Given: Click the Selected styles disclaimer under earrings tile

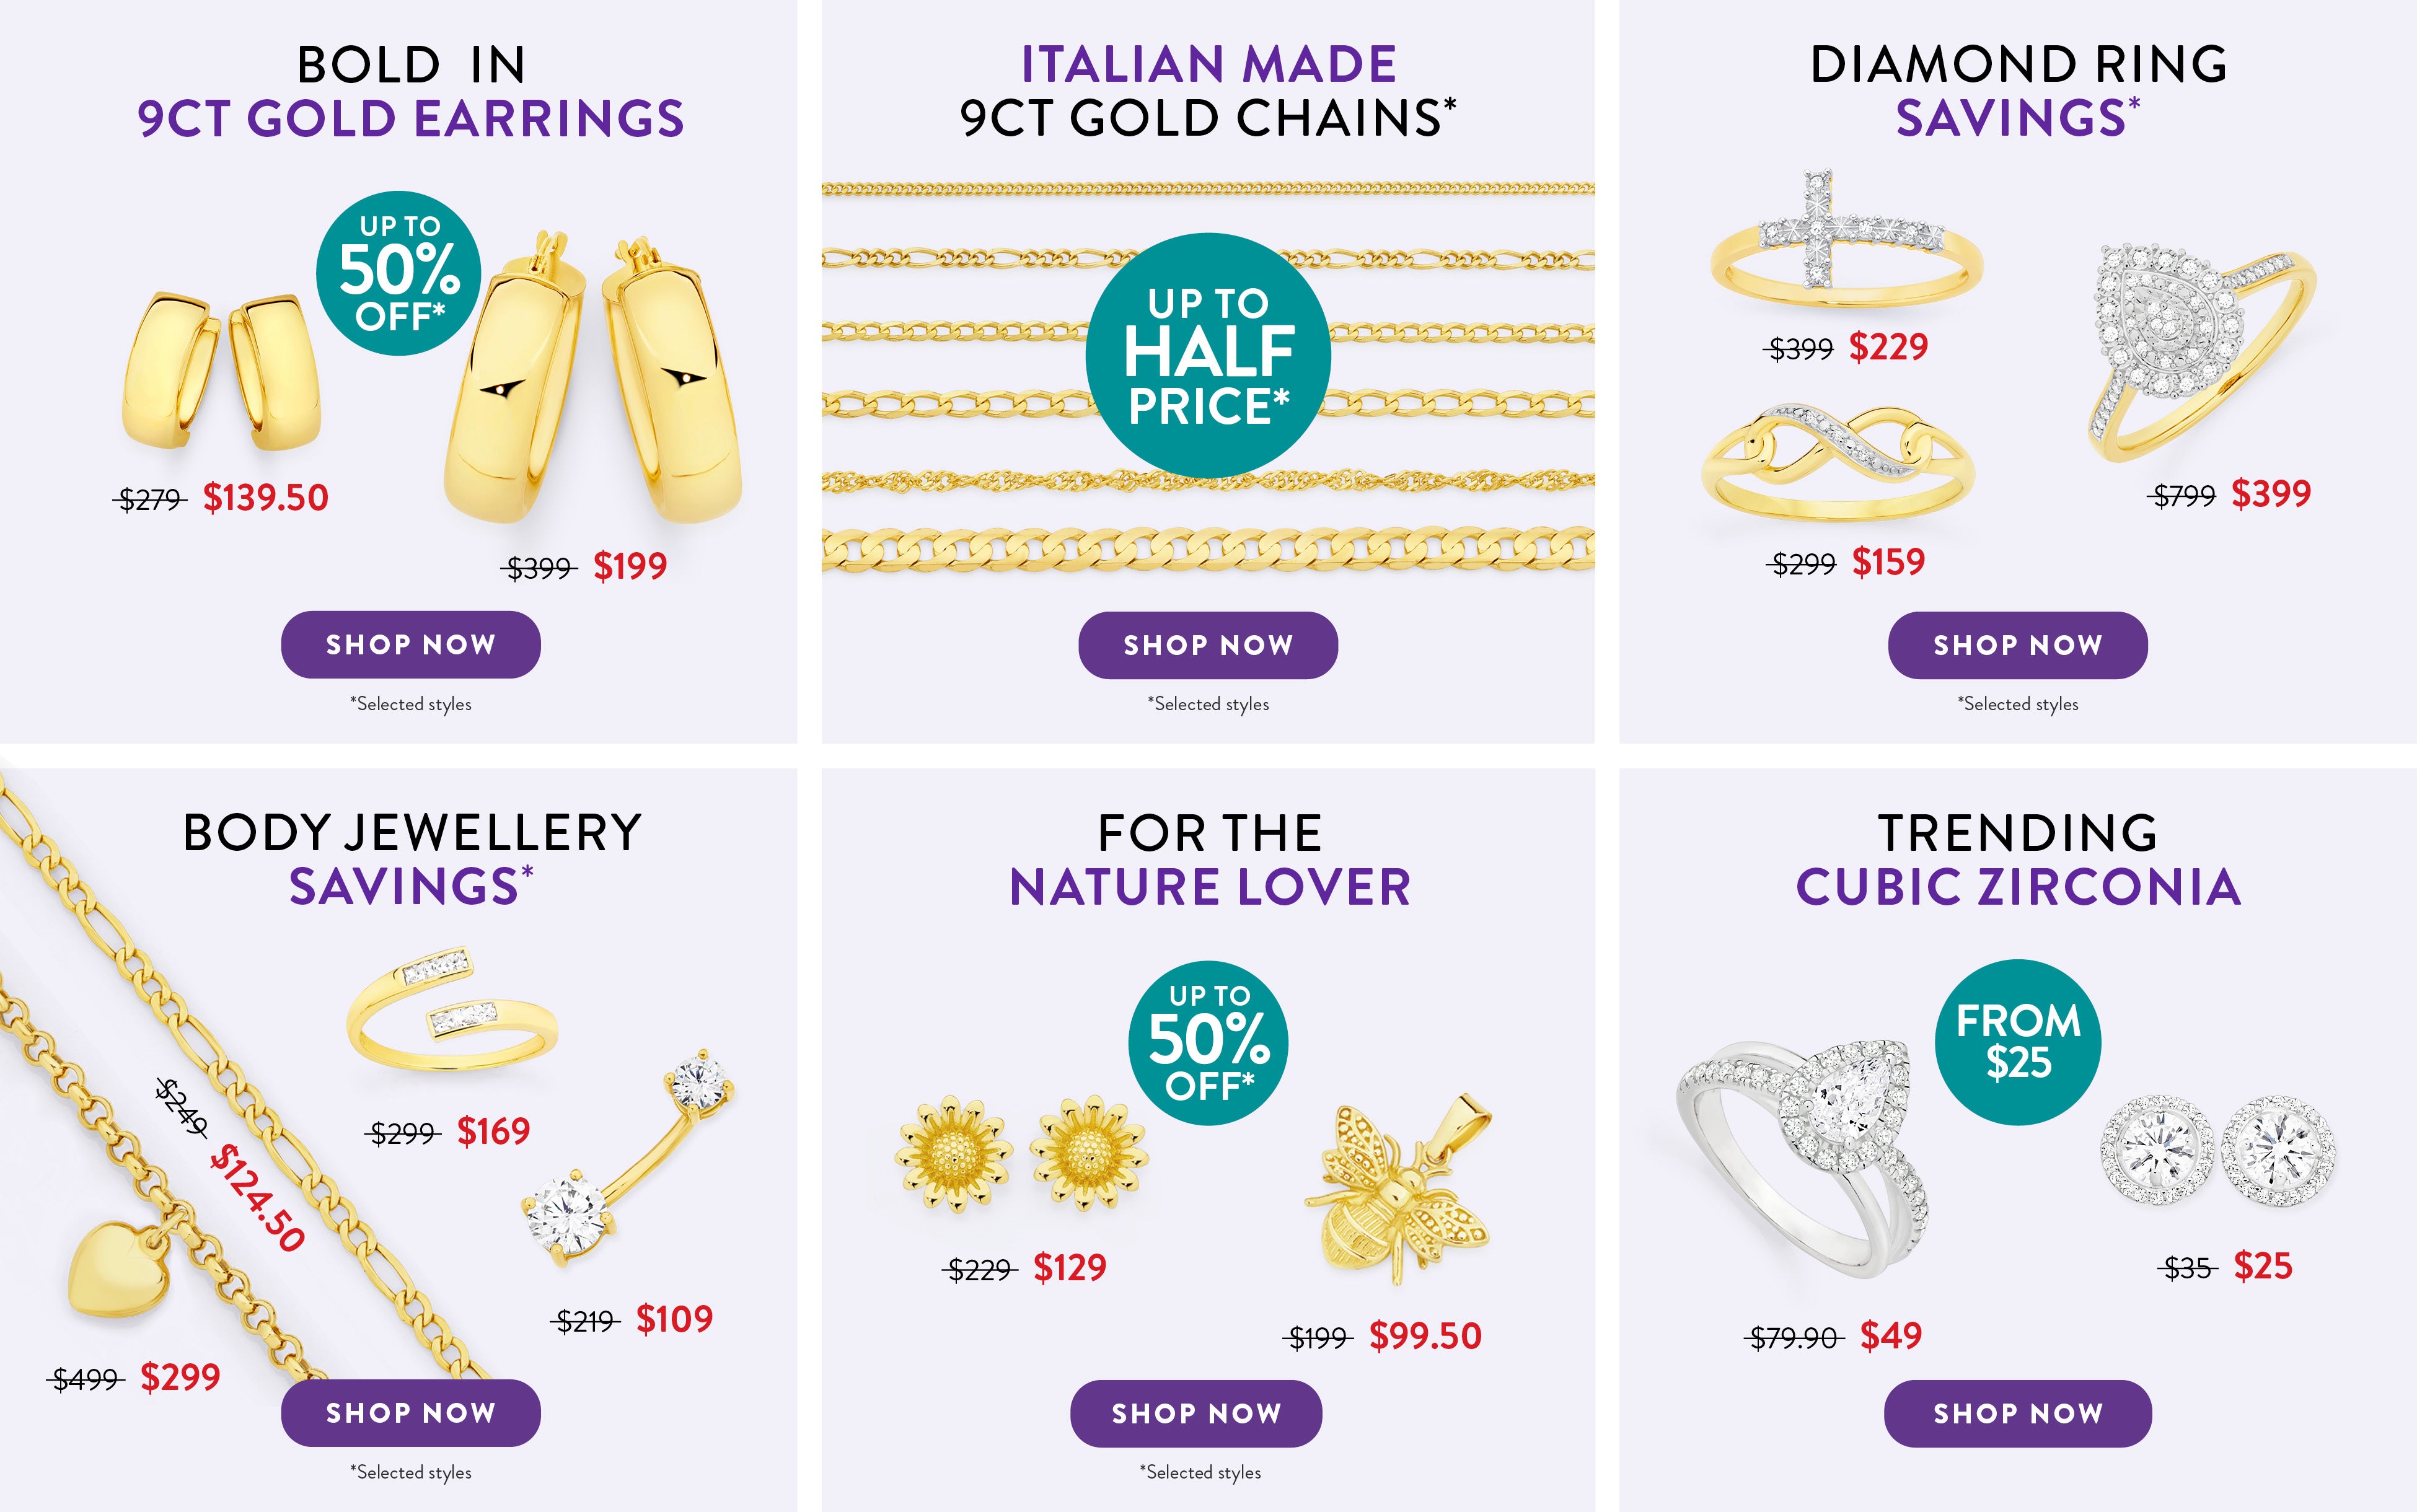Looking at the screenshot, I should pos(410,703).
